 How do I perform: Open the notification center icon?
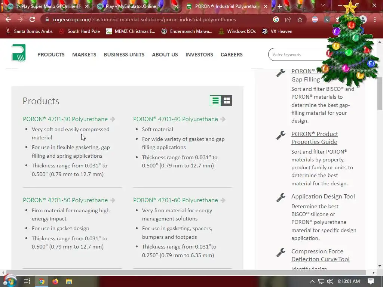[371, 281]
